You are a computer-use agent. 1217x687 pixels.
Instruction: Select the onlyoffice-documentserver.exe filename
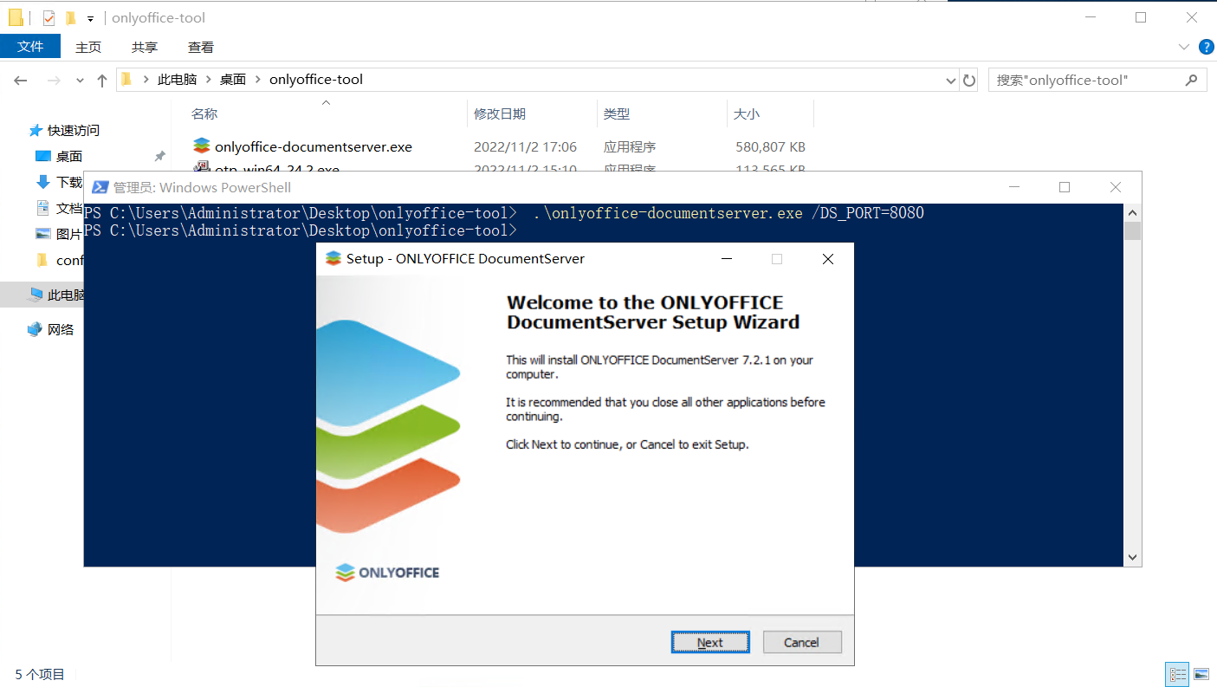pos(314,147)
